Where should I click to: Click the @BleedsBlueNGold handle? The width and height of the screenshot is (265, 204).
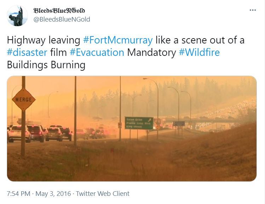62,19
